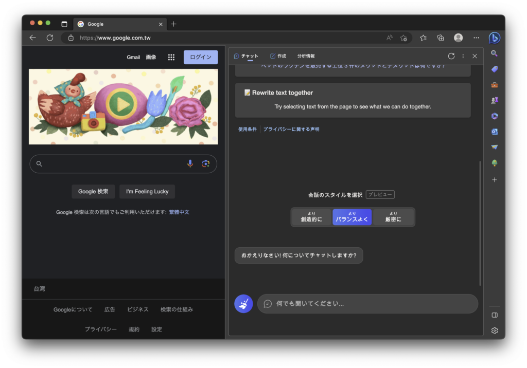Open the sidebar Microsoft 365 icon
The height and width of the screenshot is (368, 527).
pos(494,116)
